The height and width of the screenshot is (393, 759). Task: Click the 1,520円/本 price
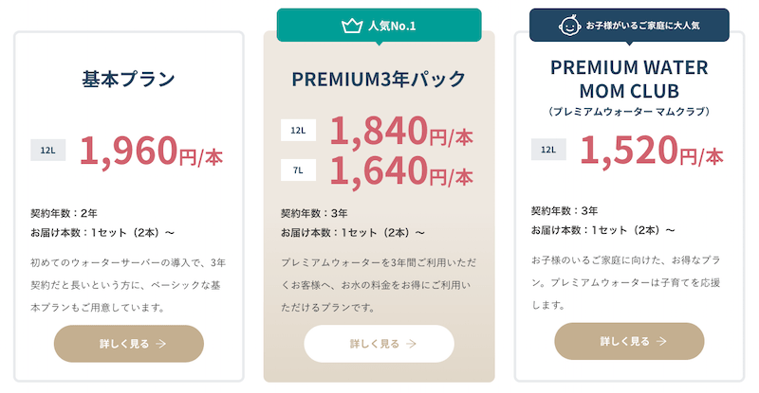(651, 150)
